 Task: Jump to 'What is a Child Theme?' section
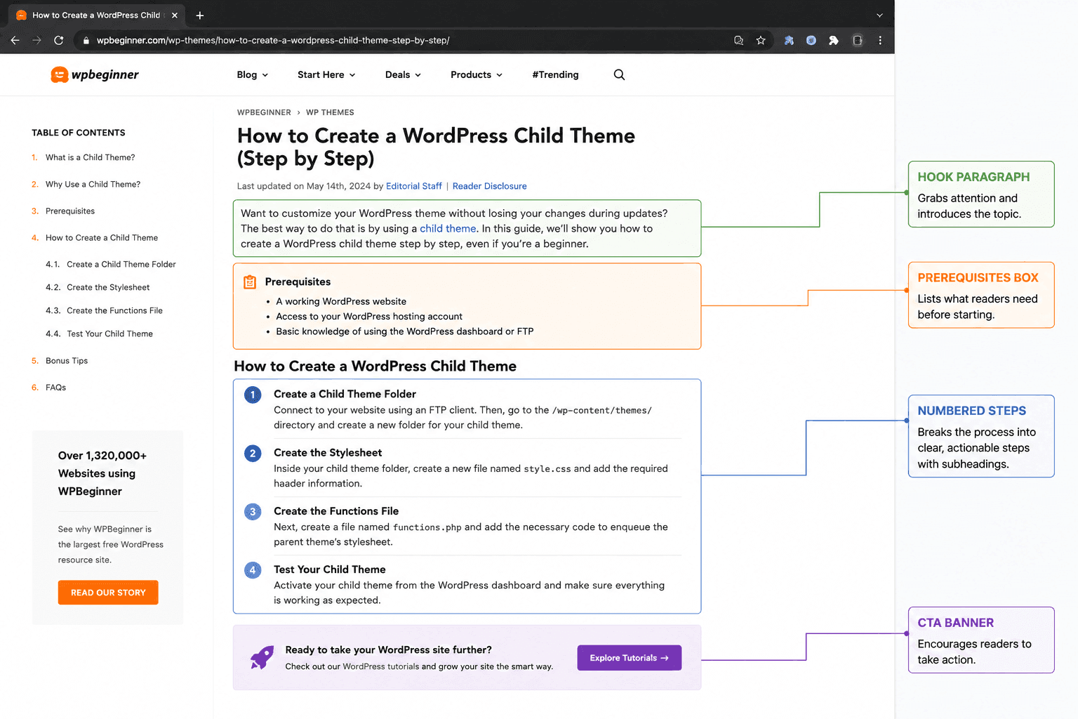pos(90,157)
